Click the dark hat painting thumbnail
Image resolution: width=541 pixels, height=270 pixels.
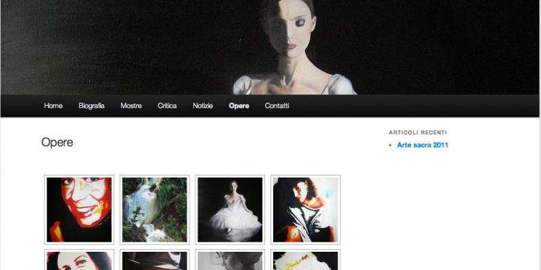(155, 261)
